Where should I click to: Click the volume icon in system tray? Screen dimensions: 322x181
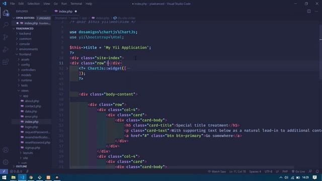(286, 177)
